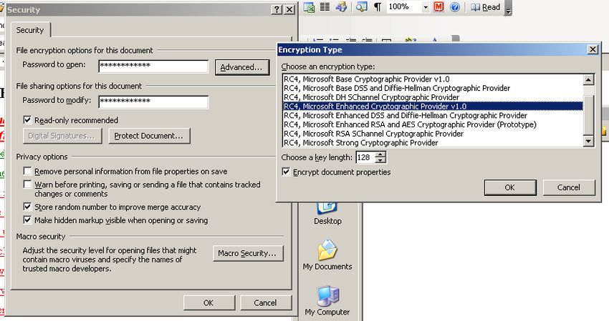
Task: Close the Encryption Type dialog
Action: pyautogui.click(x=593, y=49)
